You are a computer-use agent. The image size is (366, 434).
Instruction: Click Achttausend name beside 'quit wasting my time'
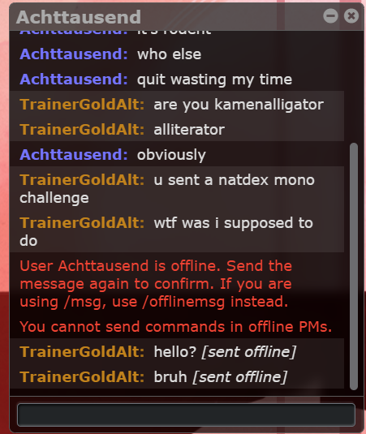tap(74, 79)
